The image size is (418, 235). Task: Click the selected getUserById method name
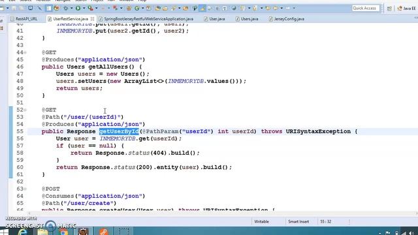(119, 131)
